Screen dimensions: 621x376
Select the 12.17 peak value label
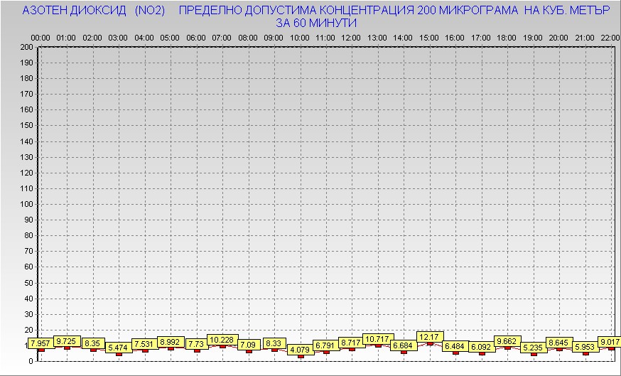coord(430,337)
